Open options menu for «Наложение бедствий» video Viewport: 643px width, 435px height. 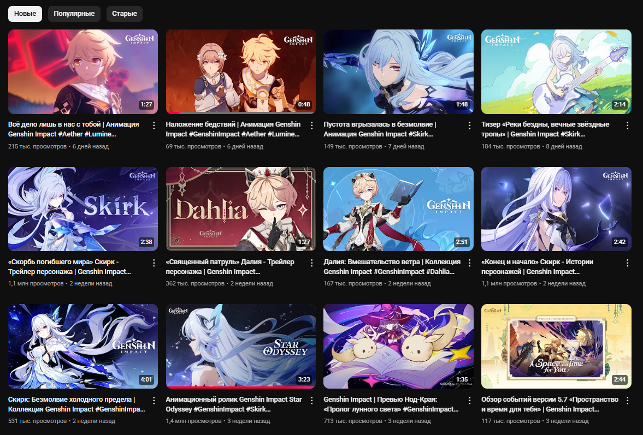click(x=311, y=126)
